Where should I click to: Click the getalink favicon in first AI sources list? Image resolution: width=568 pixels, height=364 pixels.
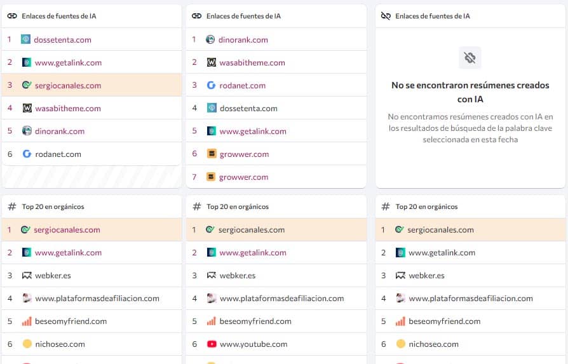tap(27, 62)
